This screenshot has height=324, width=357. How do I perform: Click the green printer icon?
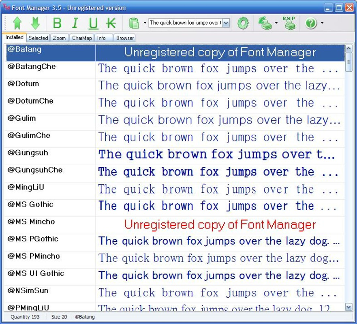tap(265, 23)
